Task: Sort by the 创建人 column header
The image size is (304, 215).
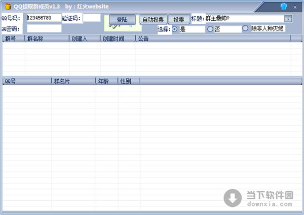Action: (85, 39)
